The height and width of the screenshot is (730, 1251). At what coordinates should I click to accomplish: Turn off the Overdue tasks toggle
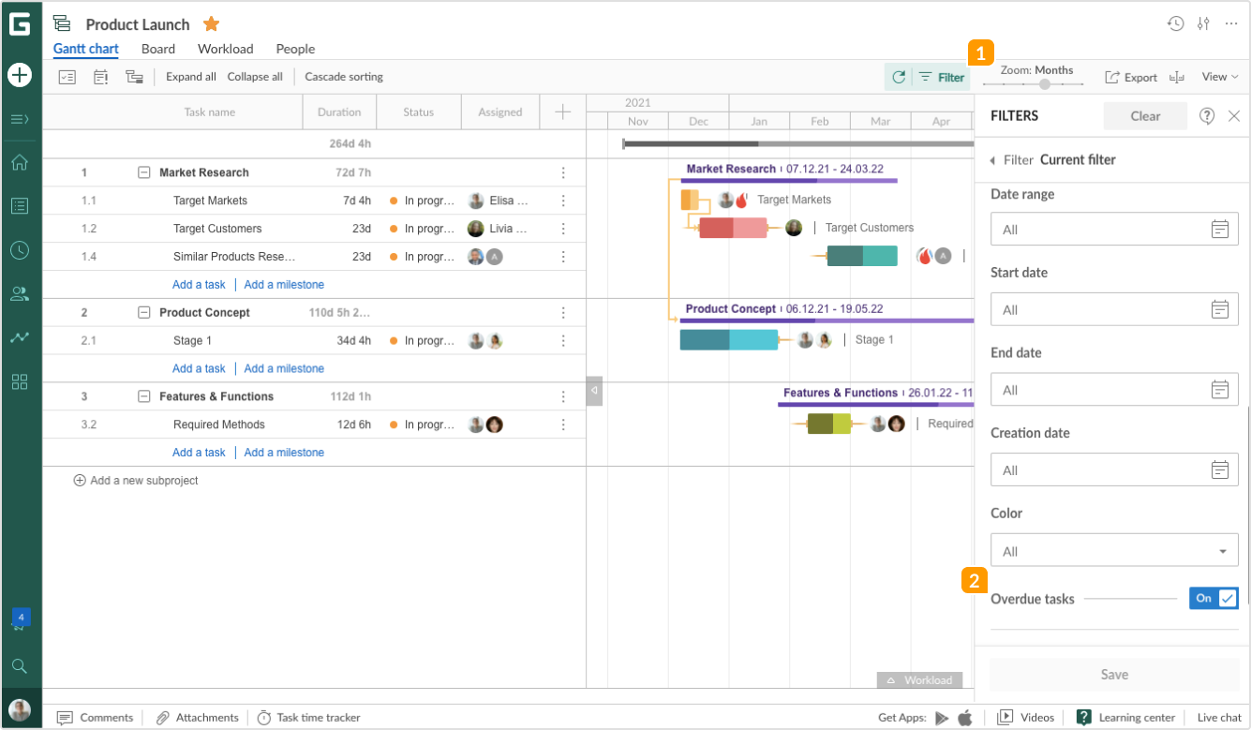click(x=1214, y=598)
